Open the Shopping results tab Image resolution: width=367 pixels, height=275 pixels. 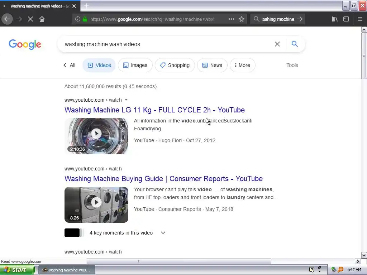pos(175,65)
